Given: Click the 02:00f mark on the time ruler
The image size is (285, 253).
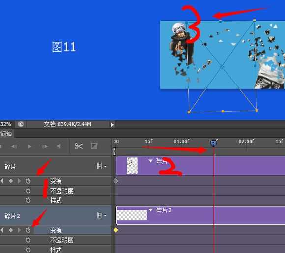Looking at the screenshot, I should coord(246,141).
